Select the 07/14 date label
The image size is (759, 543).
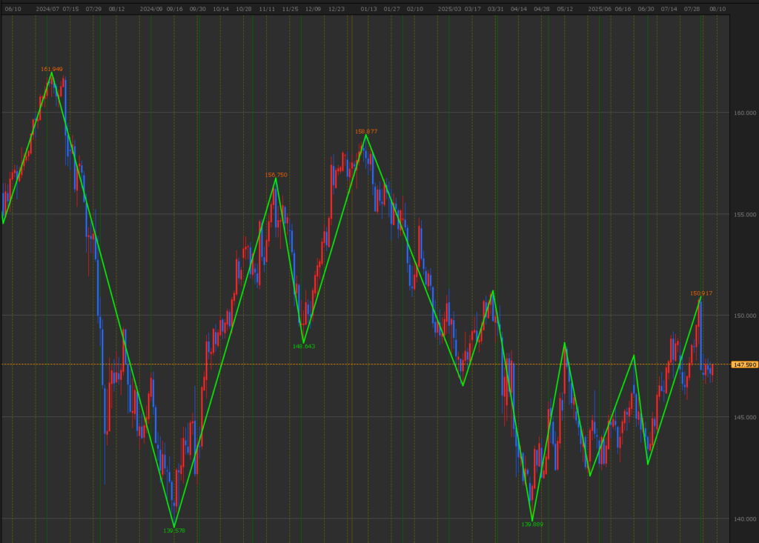click(669, 9)
